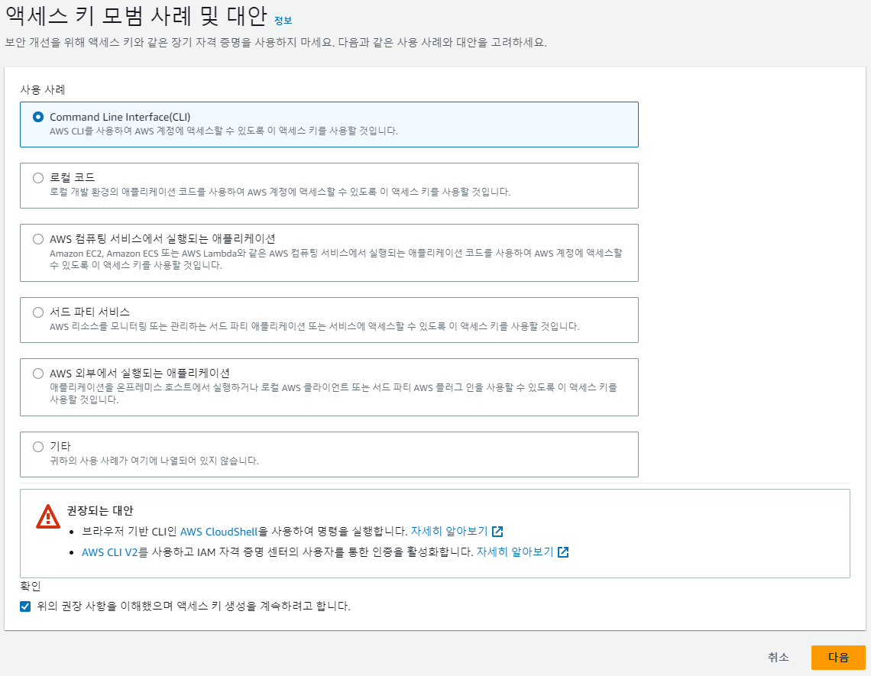Click the 권장되는 대안 heading text
The image size is (871, 676).
pyautogui.click(x=100, y=510)
